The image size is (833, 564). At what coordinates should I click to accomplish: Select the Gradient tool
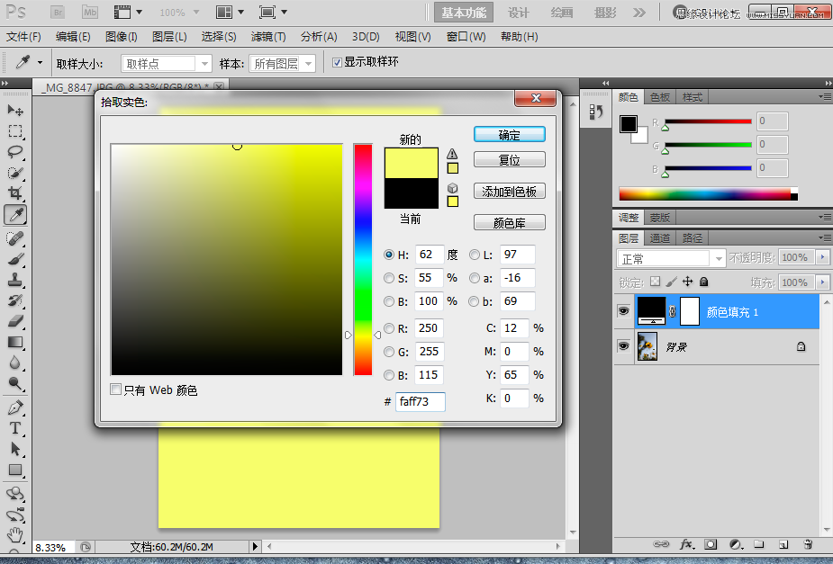[15, 342]
